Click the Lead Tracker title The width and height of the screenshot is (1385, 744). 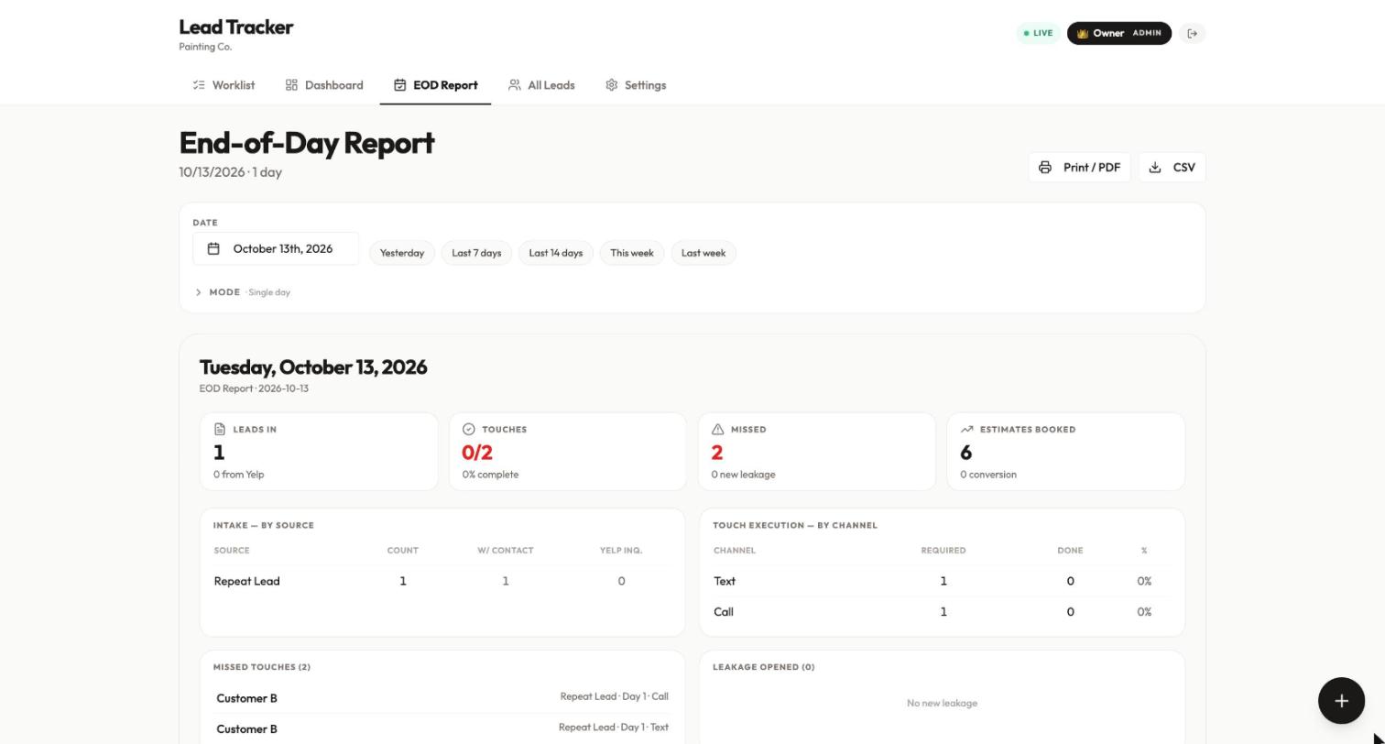236,27
